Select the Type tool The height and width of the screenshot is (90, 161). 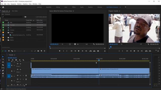pos(3,76)
